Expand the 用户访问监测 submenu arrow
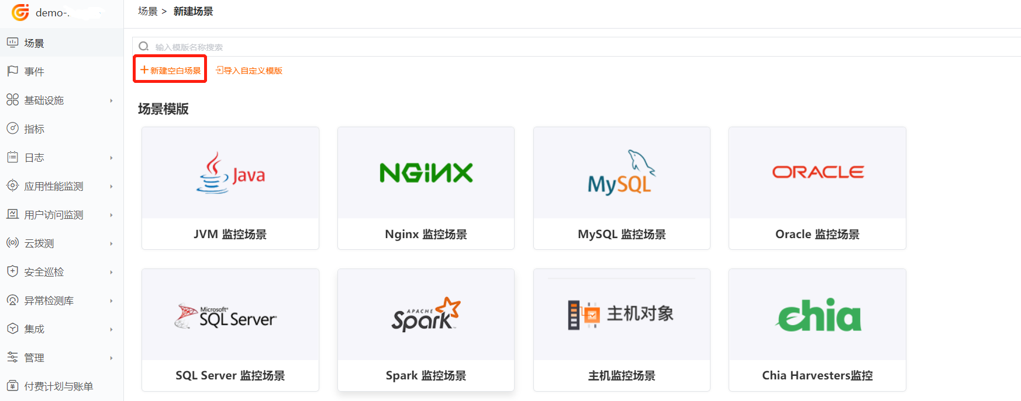 click(111, 215)
